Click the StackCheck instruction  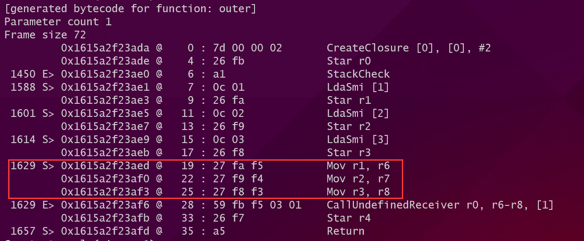click(358, 74)
